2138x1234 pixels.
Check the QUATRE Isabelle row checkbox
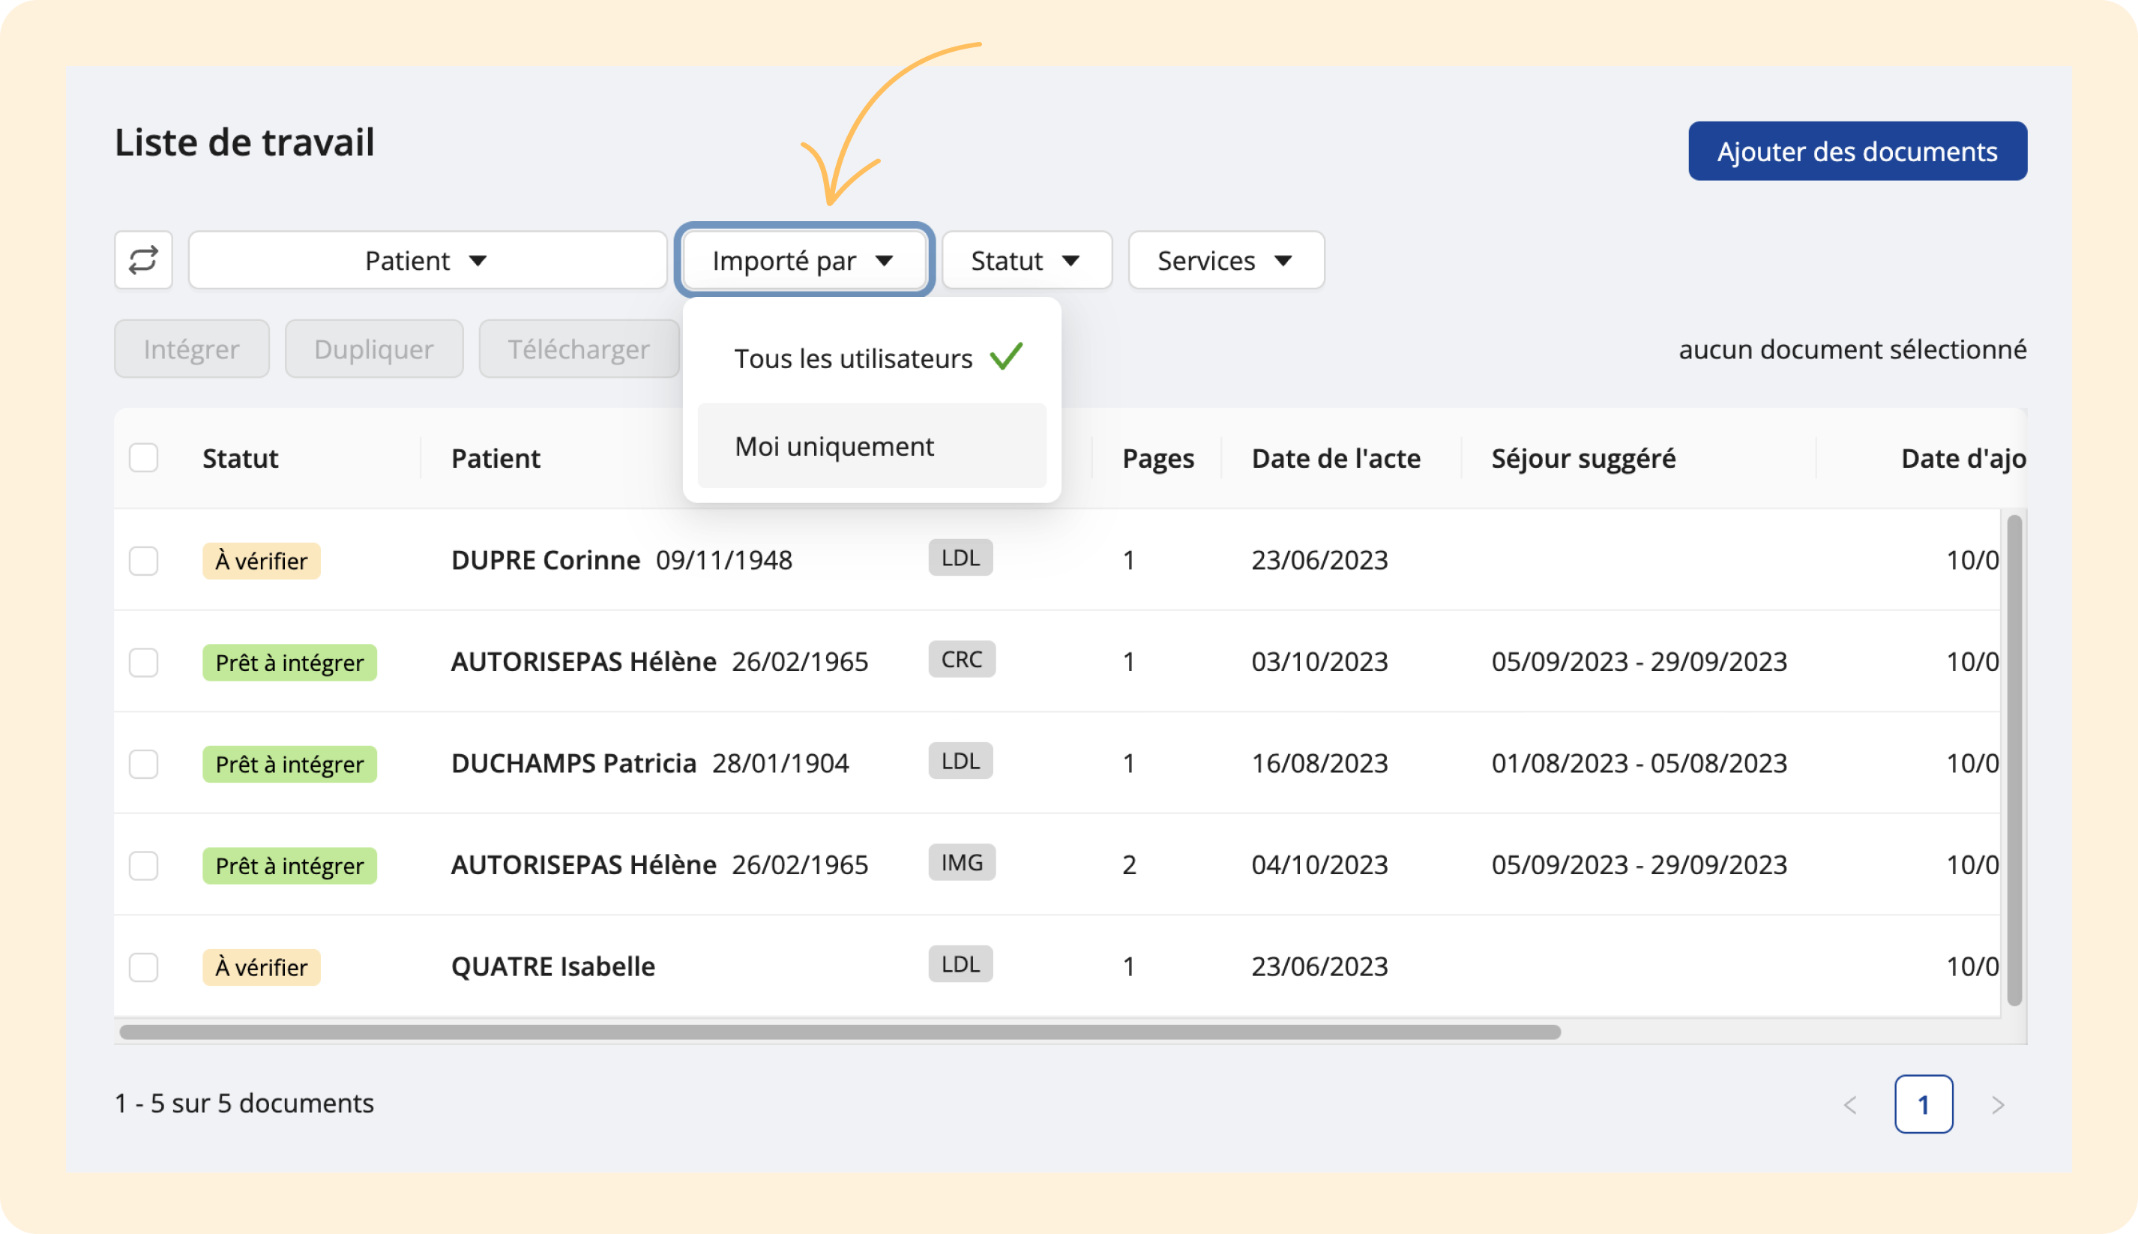point(143,967)
